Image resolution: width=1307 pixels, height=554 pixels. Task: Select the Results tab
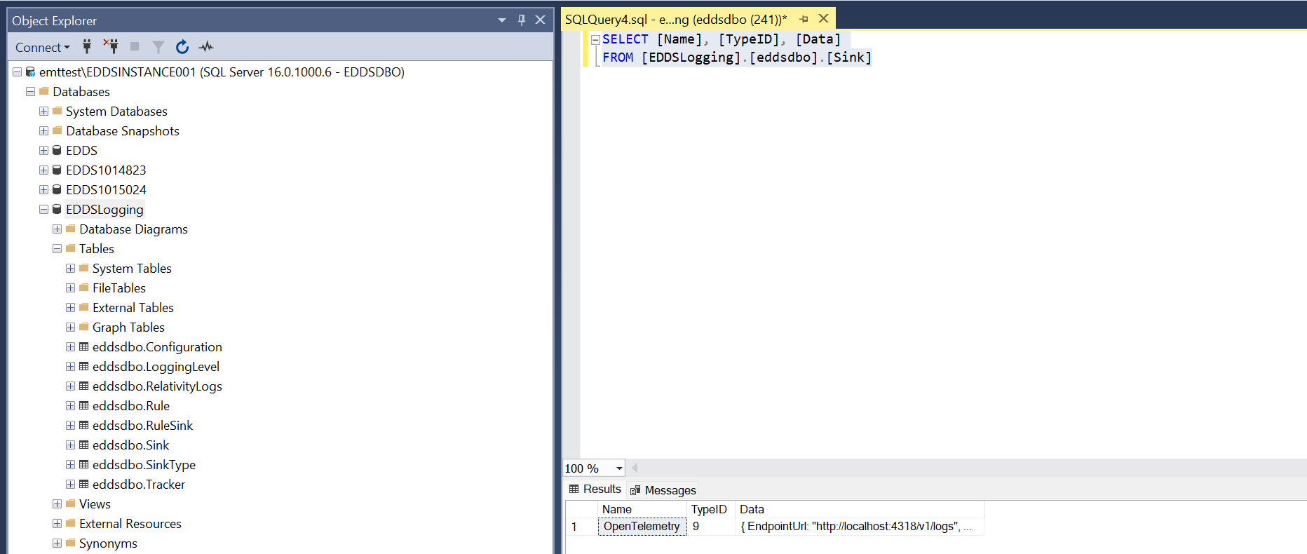(x=595, y=489)
